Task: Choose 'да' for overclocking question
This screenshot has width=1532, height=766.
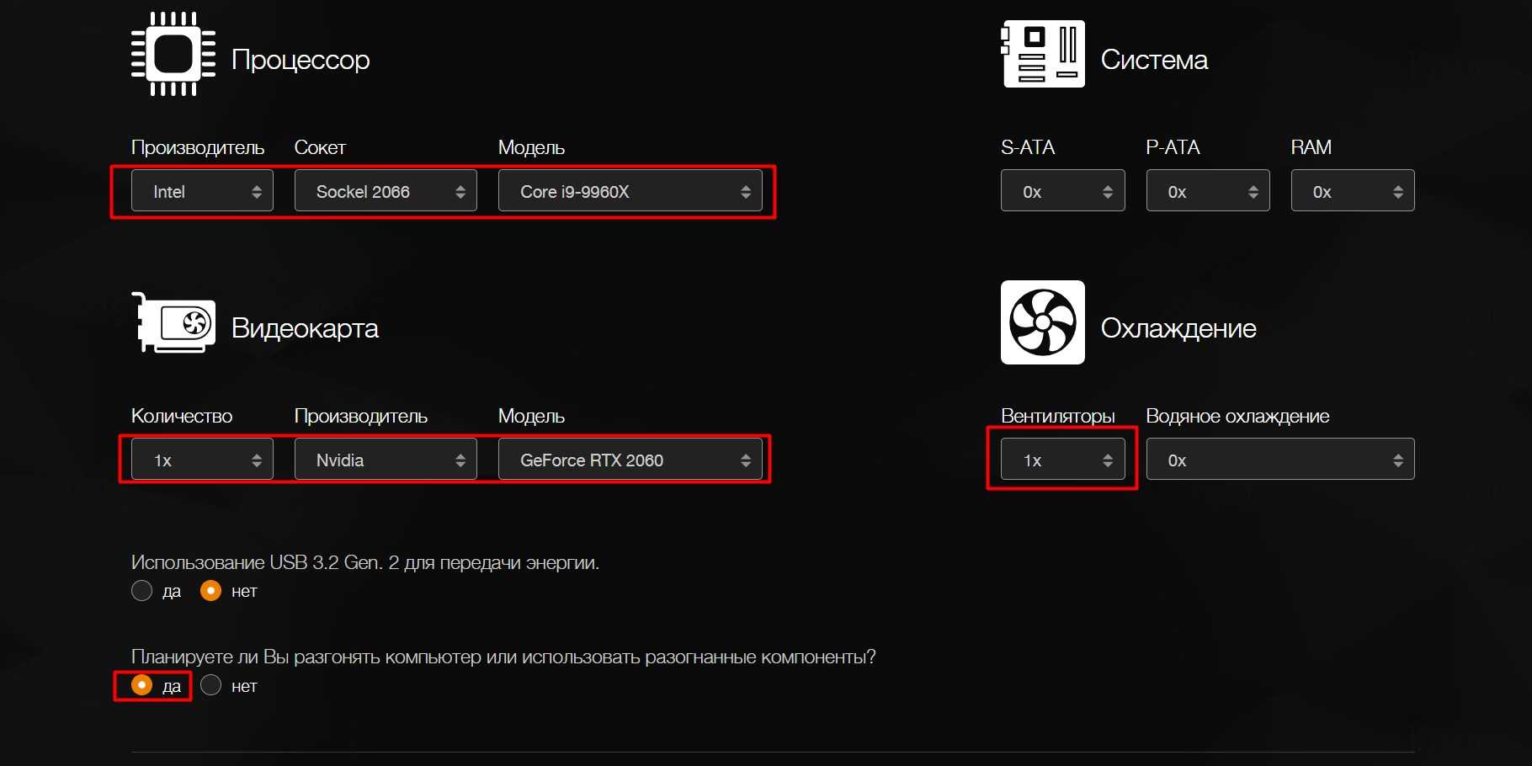Action: click(x=142, y=686)
